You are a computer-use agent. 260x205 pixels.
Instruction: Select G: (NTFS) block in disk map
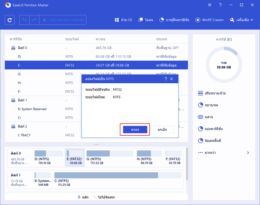[110, 158]
